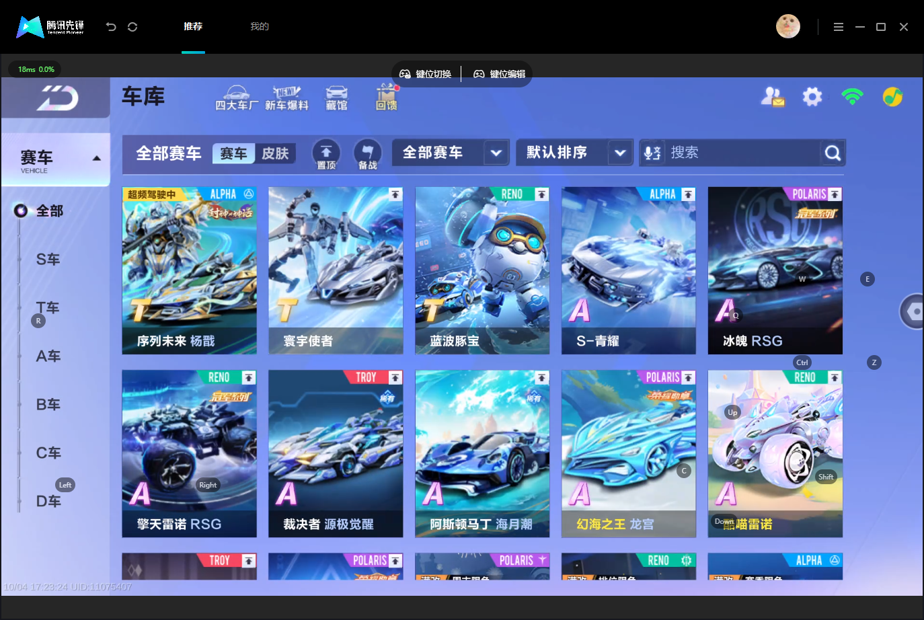Select the 全部 category in sidebar
Image resolution: width=924 pixels, height=620 pixels.
pos(49,211)
